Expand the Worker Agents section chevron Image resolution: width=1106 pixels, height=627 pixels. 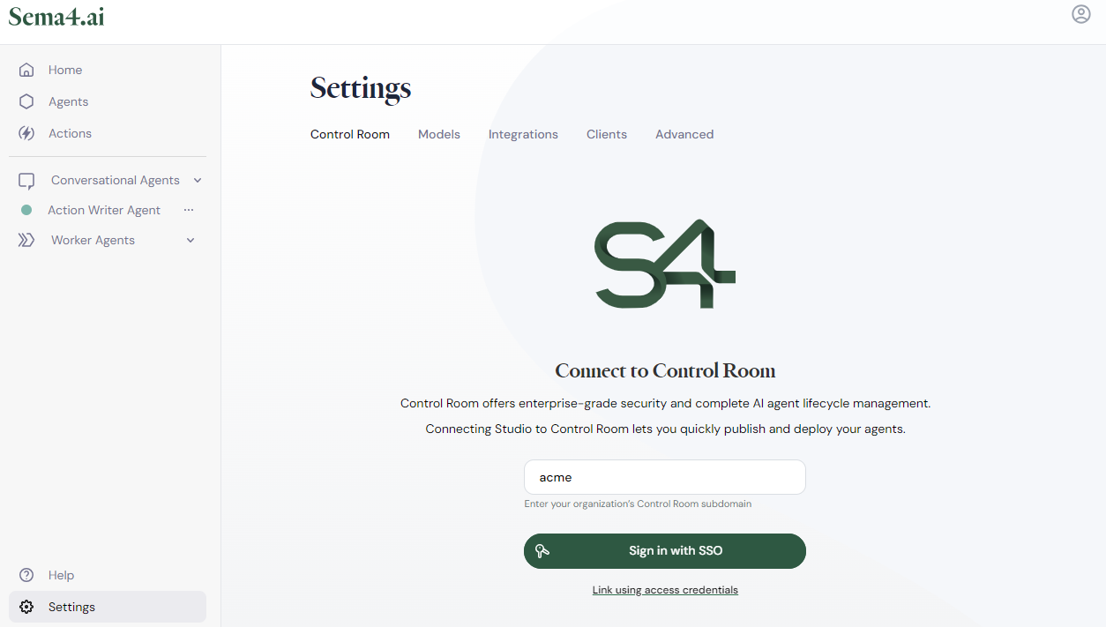click(x=191, y=240)
